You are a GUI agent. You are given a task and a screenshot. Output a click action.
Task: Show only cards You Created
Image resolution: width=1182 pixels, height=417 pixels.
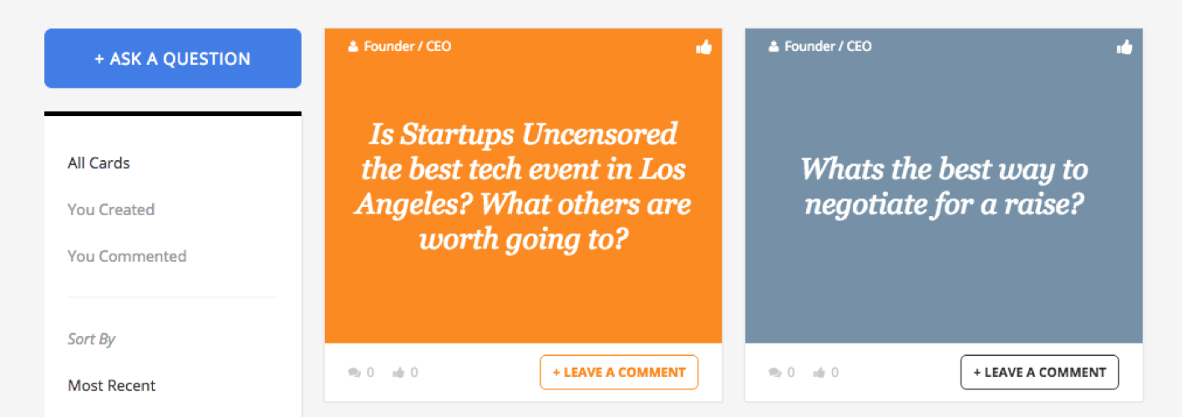(x=111, y=209)
